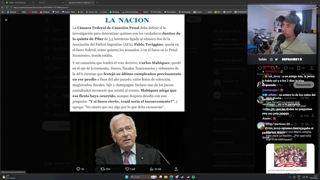Screen dimensions: 320x180
Task: Open Microsoft Edge from the taskbar
Action: pos(171,177)
